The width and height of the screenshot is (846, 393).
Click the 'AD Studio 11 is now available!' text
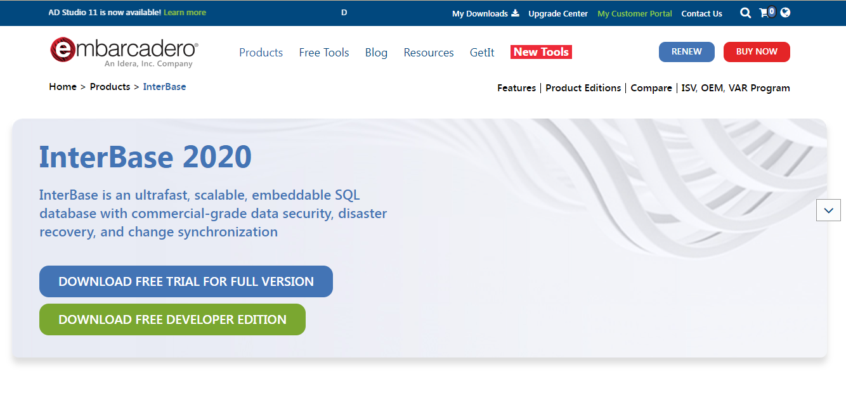tap(105, 13)
